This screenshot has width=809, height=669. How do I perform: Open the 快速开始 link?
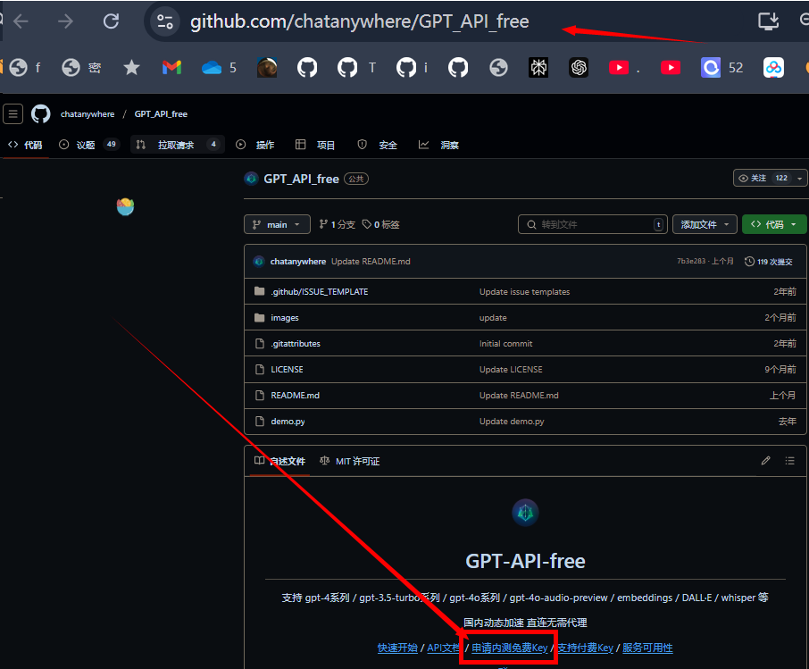click(x=397, y=648)
